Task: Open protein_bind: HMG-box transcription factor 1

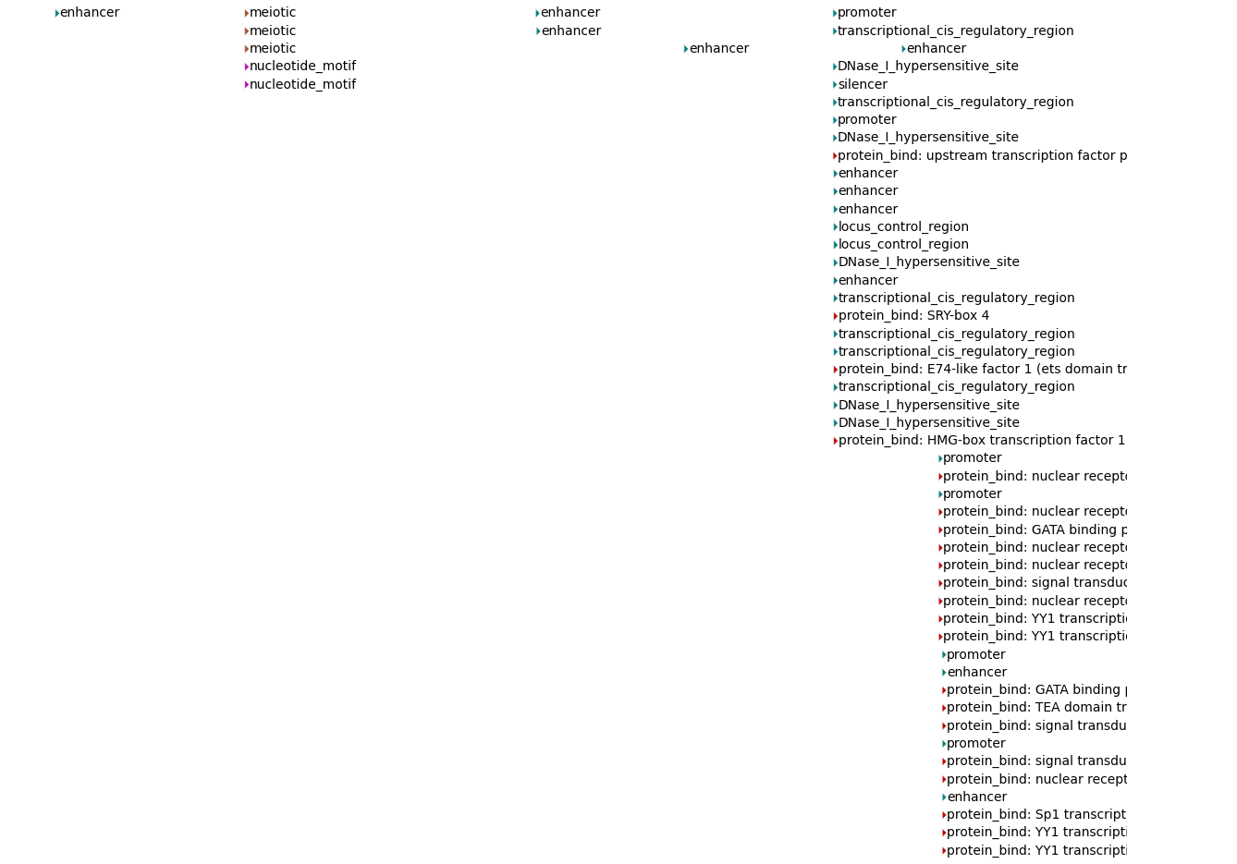Action: [982, 440]
